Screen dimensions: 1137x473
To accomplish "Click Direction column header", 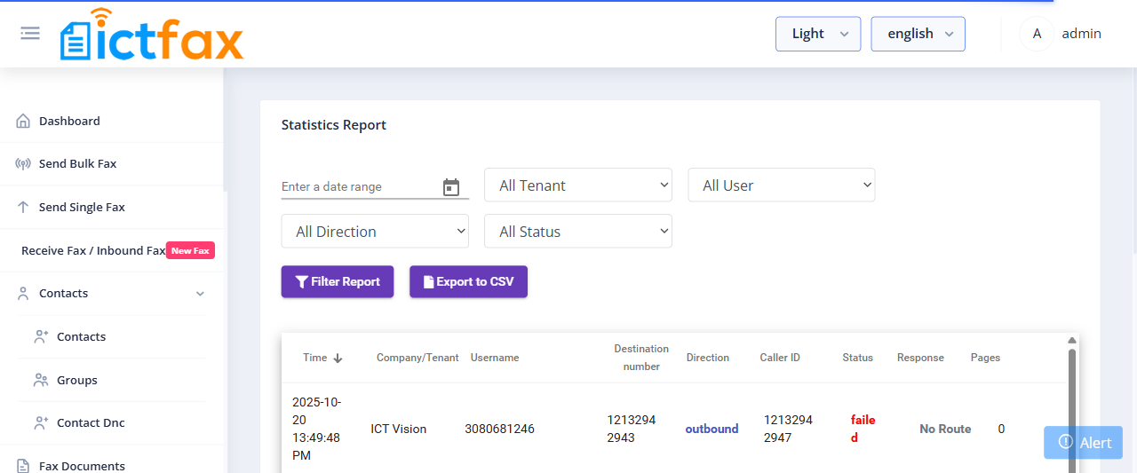I will coord(708,358).
